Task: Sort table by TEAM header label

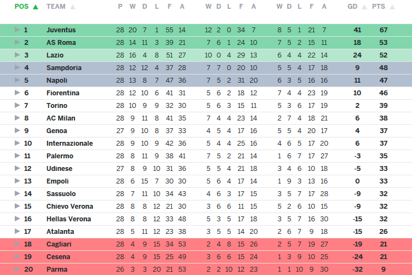Action: pyautogui.click(x=56, y=7)
